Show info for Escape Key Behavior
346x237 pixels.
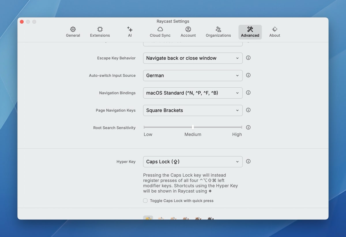click(248, 58)
